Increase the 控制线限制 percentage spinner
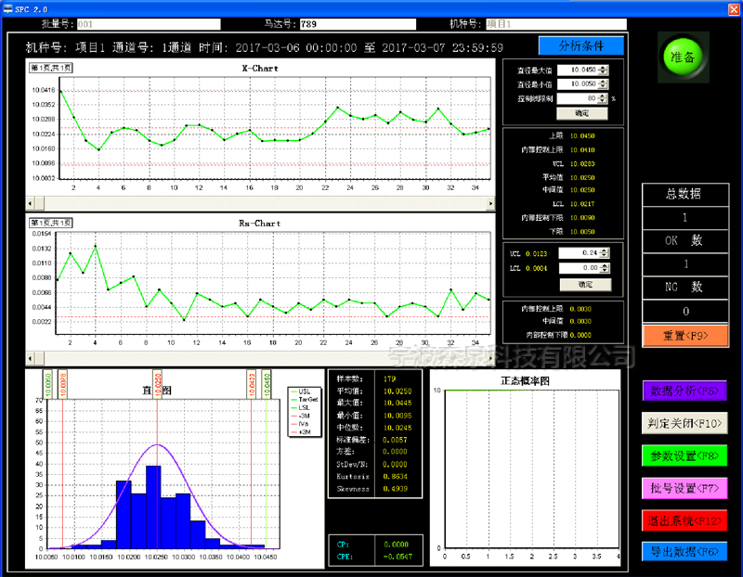This screenshot has width=743, height=577. click(x=604, y=95)
